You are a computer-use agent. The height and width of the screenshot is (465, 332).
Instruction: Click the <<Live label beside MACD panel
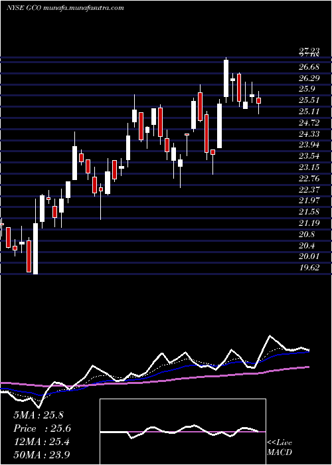click(x=280, y=443)
